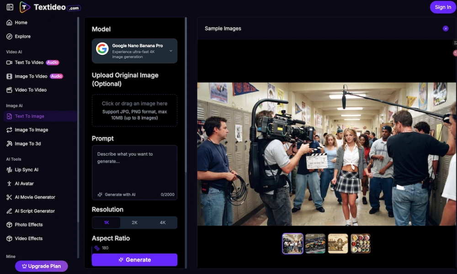The height and width of the screenshot is (274, 457).
Task: Click the Video To Video clapper icon
Action: click(x=9, y=90)
